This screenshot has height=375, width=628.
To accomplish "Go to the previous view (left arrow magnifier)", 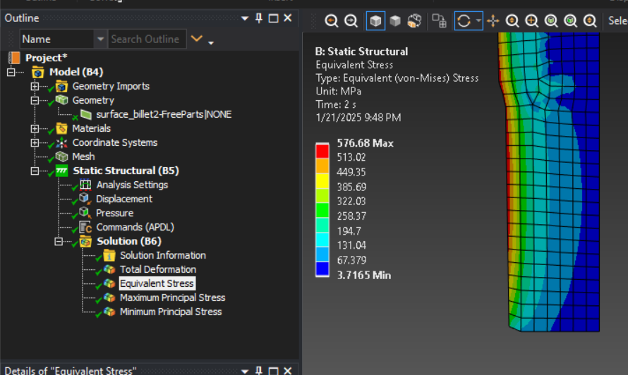I will coord(331,21).
